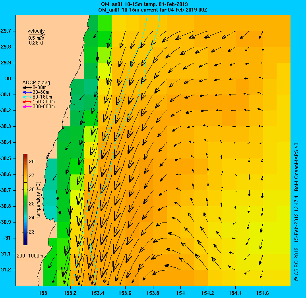Click the black 0-30m ADCP arrow
Viewport: 306px width, 298px height.
tap(27, 88)
